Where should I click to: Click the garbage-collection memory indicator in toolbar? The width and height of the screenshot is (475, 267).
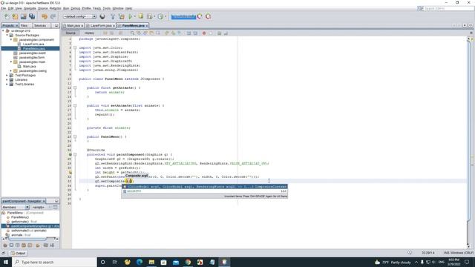(x=183, y=16)
